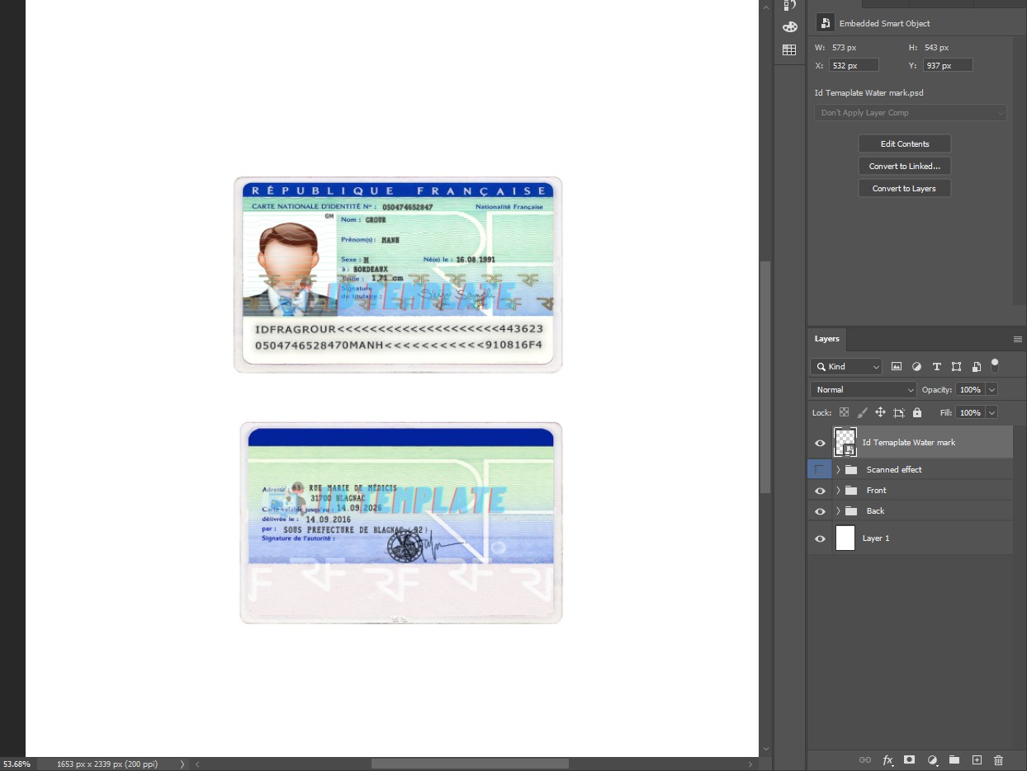This screenshot has width=1027, height=771.
Task: Hide Layer 1 visibility
Action: 820,538
